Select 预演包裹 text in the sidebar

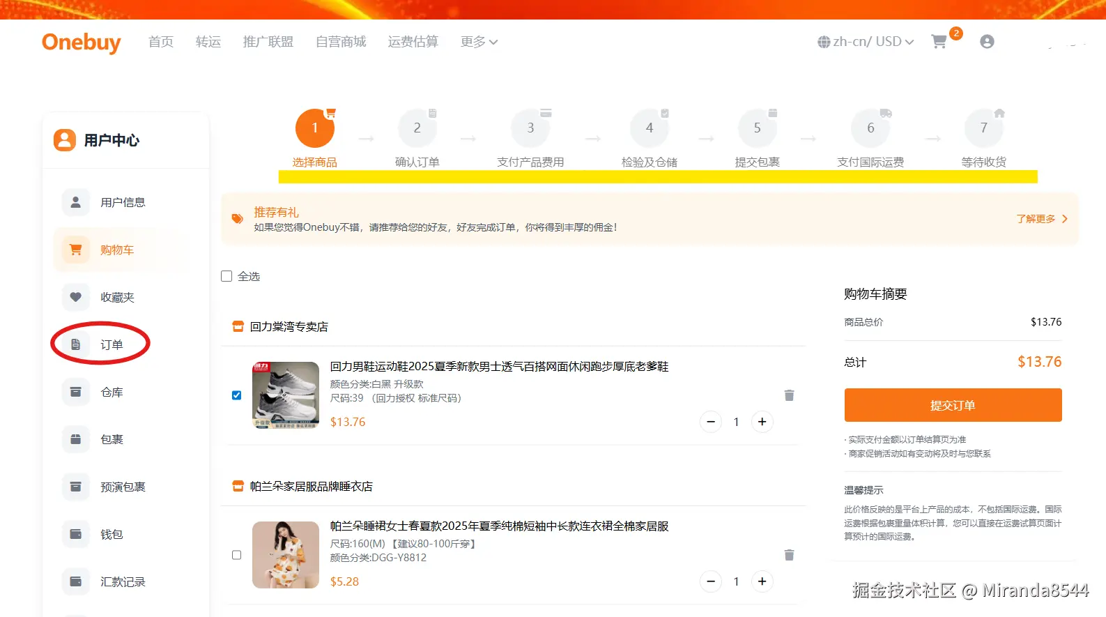[x=123, y=487]
